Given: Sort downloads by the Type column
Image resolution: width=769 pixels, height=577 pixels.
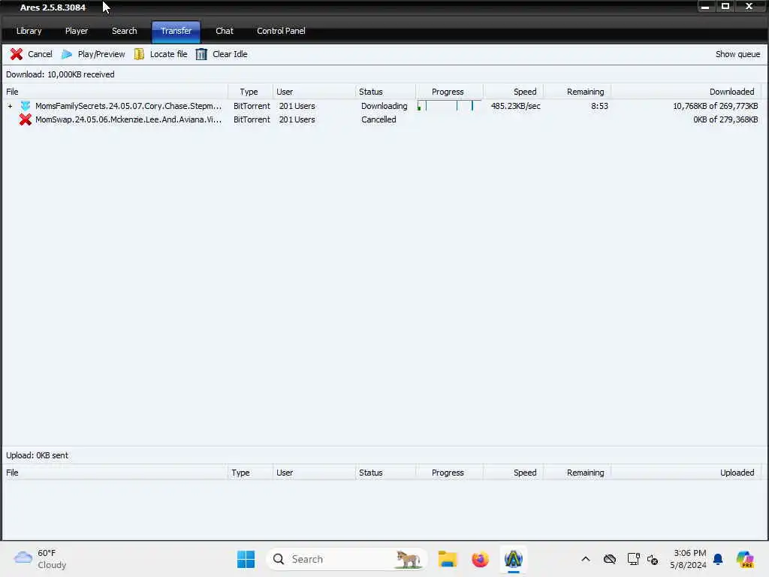Looking at the screenshot, I should click(x=250, y=92).
